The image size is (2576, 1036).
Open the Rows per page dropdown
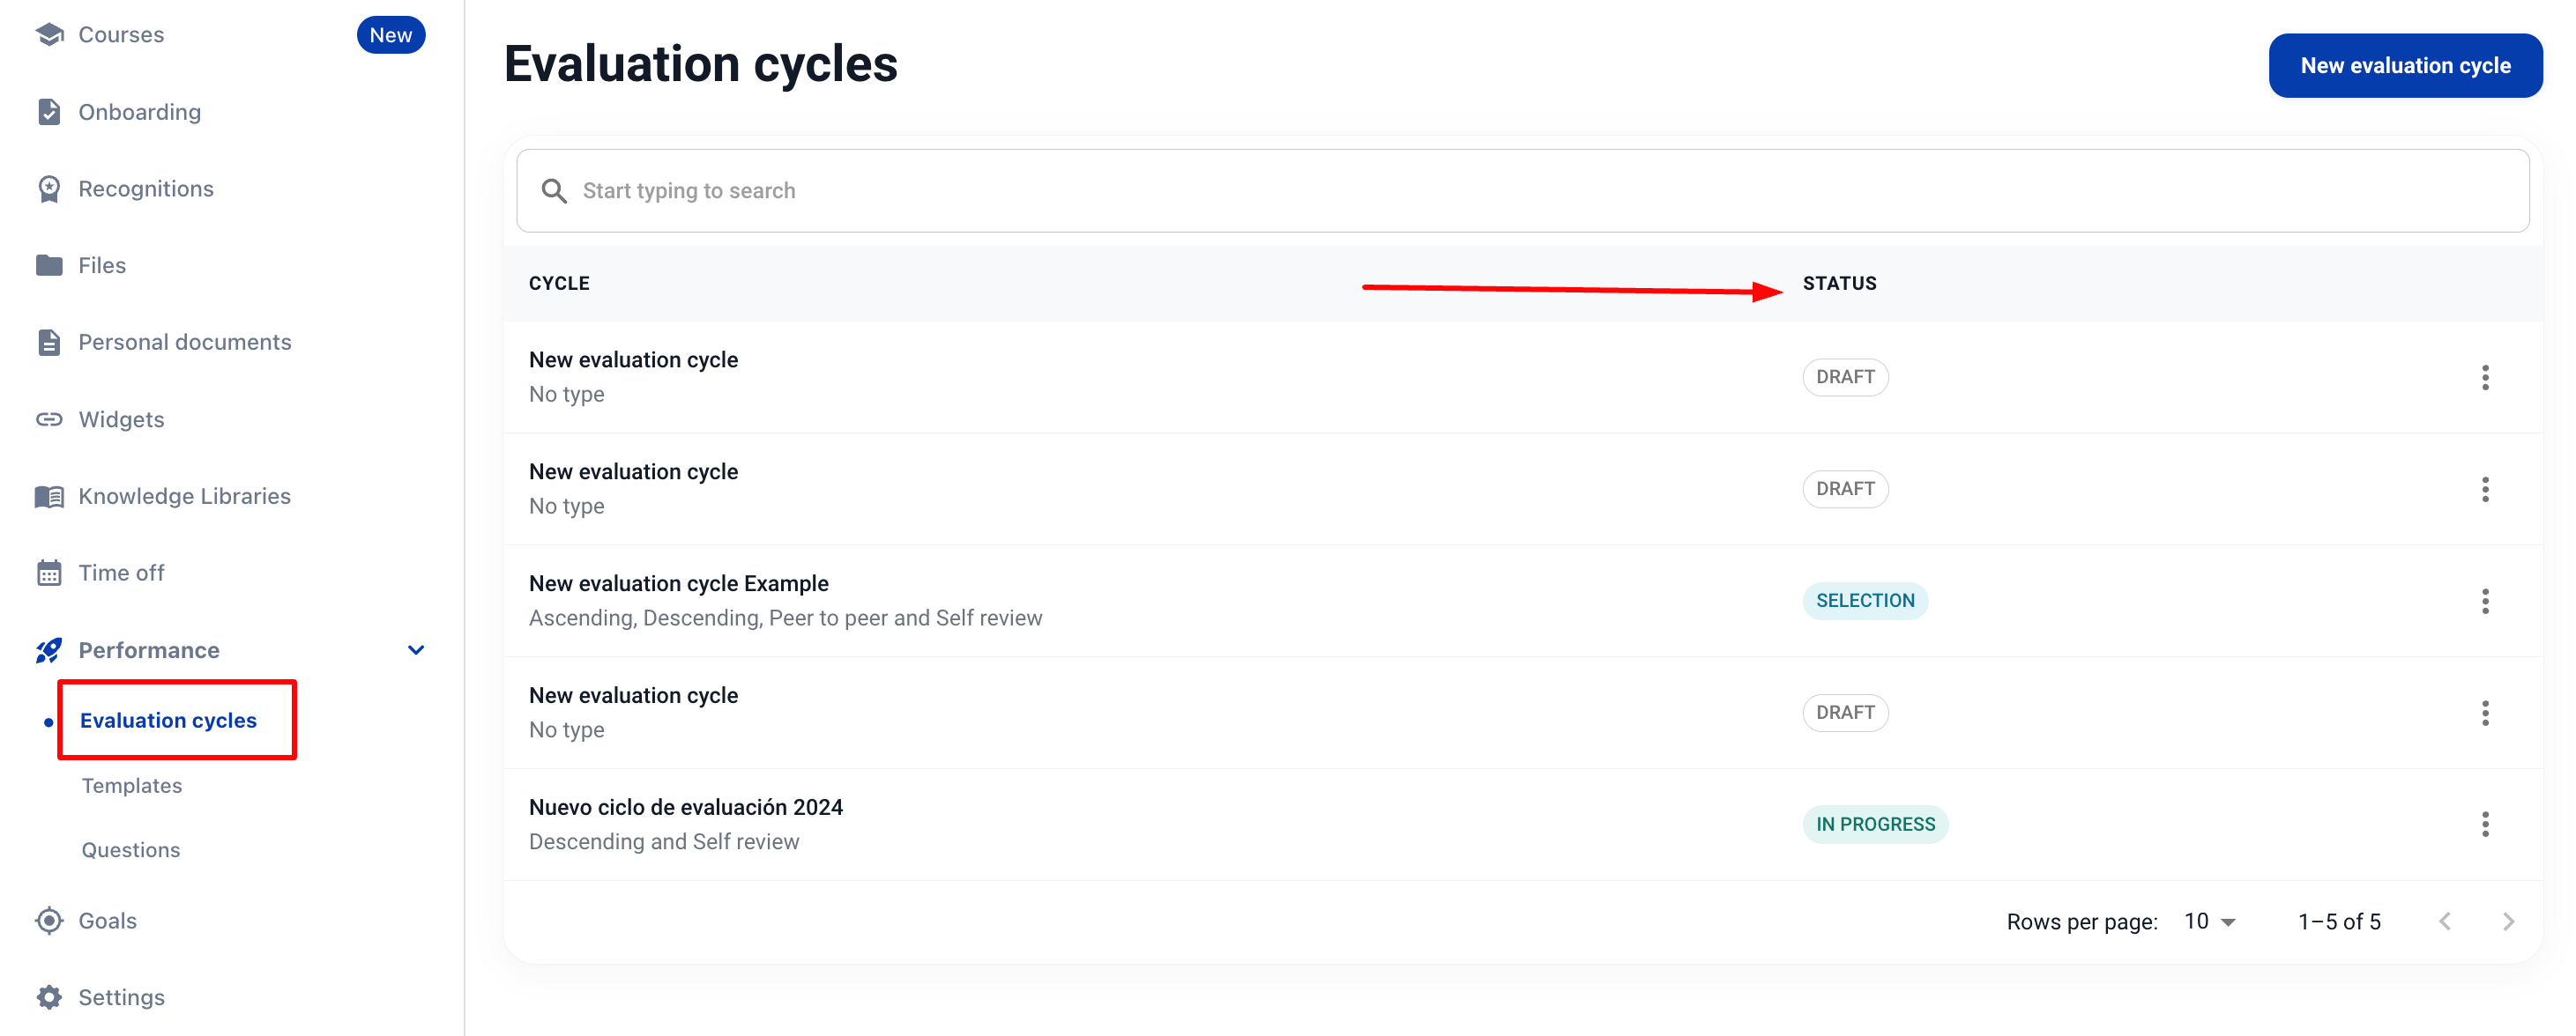[2210, 921]
